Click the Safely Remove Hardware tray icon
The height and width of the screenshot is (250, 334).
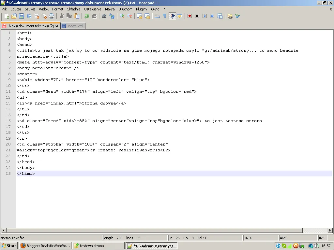[302, 246]
